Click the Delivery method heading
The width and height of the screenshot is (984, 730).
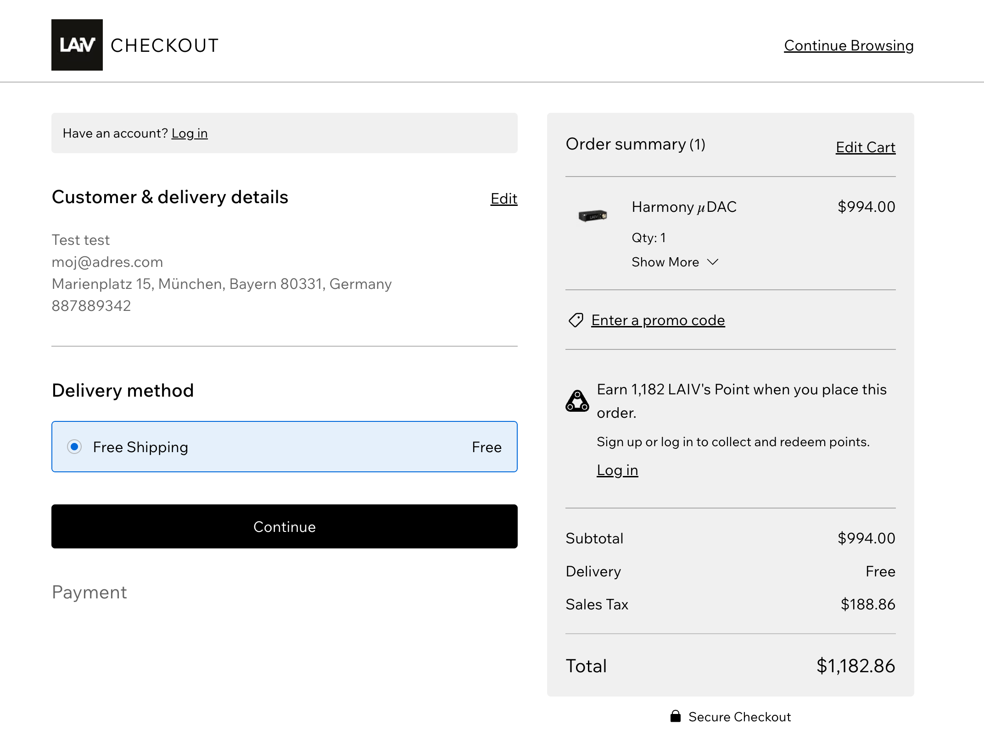123,391
